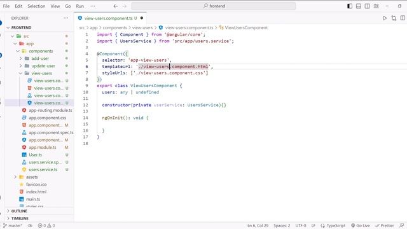407x229 pixels.
Task: Open the View menu
Action: pos(55,6)
